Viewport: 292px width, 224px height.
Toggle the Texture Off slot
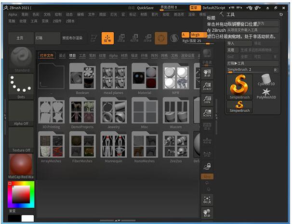click(21, 140)
